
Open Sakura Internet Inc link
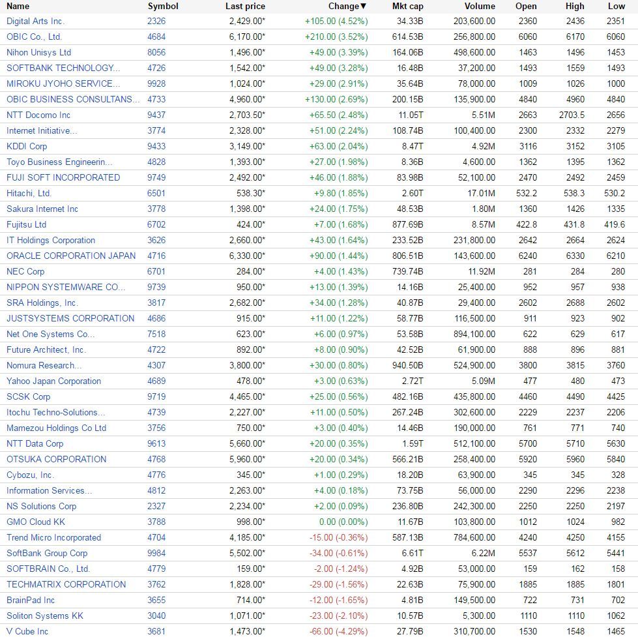point(42,209)
